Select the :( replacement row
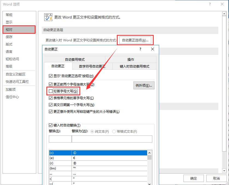The height and width of the screenshot is (185, 229). [98, 179]
